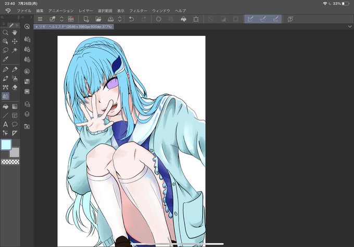Select the Auto select magic wand tool
Screen dimensions: 354x247
[15, 50]
